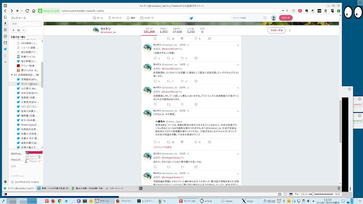Click the browser Back arrow
Image resolution: width=363 pixels, height=204 pixels.
(x=5, y=11)
